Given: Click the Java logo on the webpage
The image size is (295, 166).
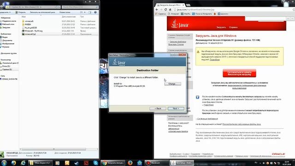Looking at the screenshot, I should (x=180, y=24).
